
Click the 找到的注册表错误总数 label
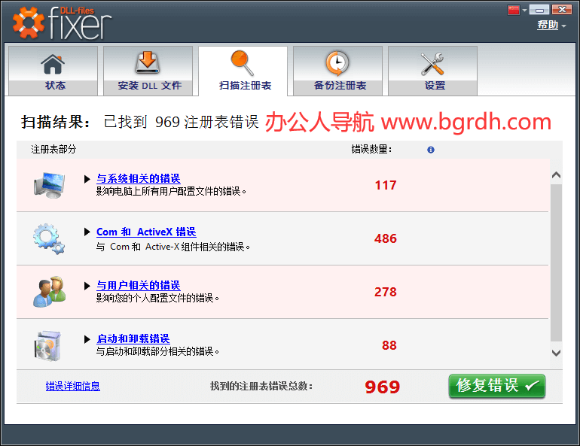261,386
